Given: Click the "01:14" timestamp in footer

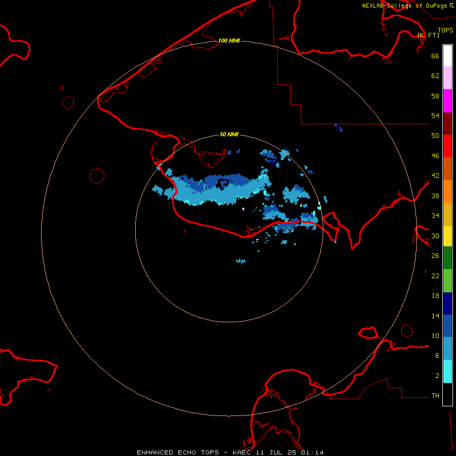Looking at the screenshot, I should (x=312, y=452).
